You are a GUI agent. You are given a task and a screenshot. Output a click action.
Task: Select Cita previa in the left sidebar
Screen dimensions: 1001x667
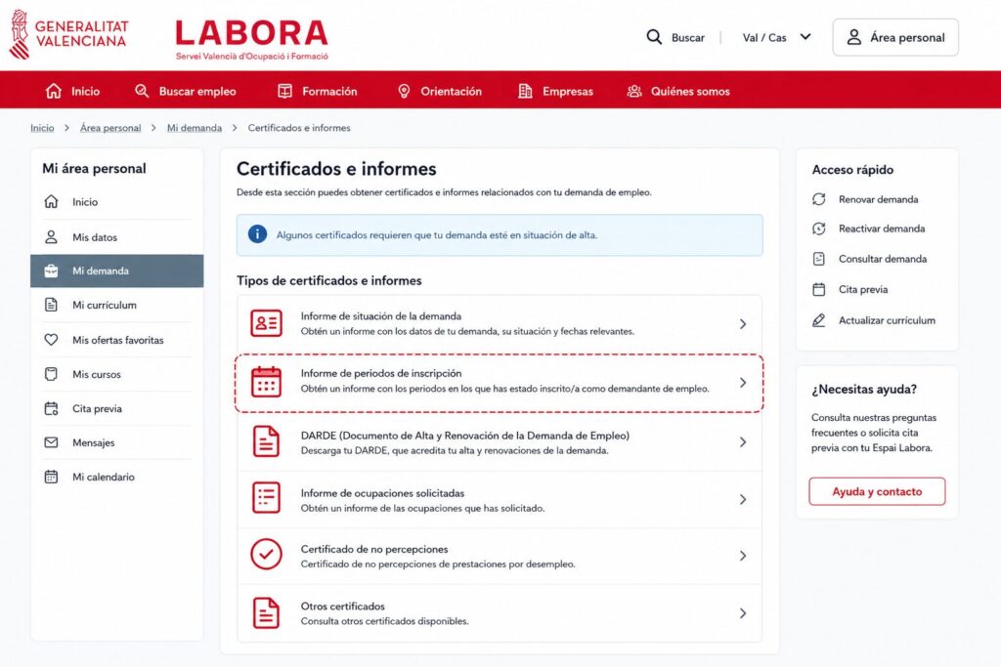tap(117, 409)
